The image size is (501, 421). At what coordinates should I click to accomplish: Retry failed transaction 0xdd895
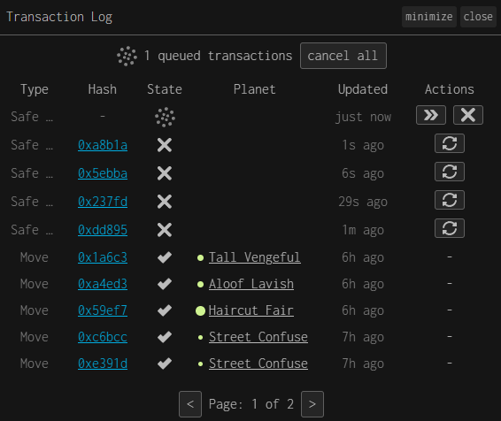(450, 228)
